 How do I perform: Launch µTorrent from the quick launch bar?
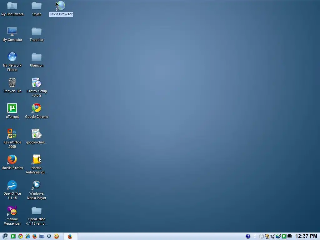[x=13, y=236]
